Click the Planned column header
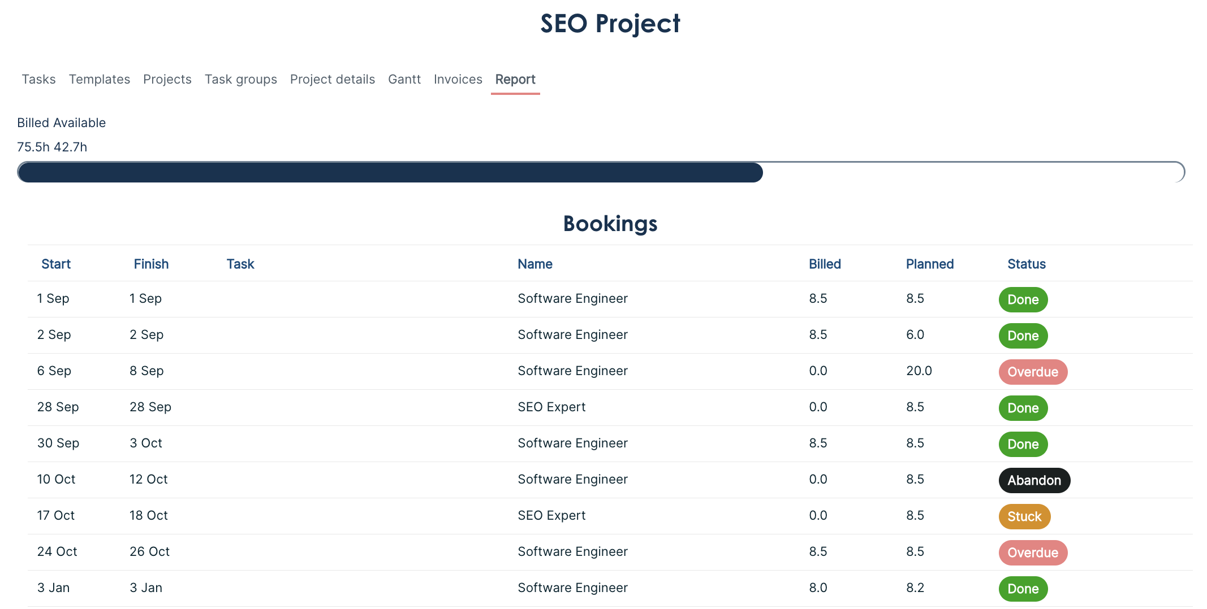1207x609 pixels. [x=929, y=264]
